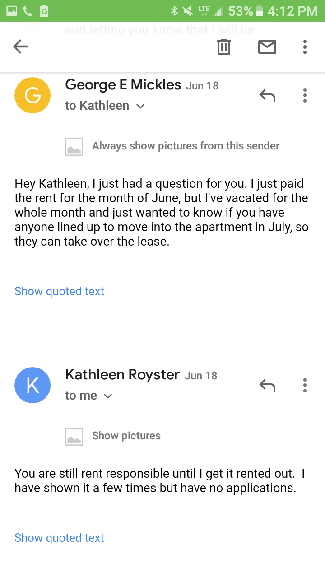Reply to George E Mickles' message
This screenshot has width=325, height=578.
(x=267, y=95)
